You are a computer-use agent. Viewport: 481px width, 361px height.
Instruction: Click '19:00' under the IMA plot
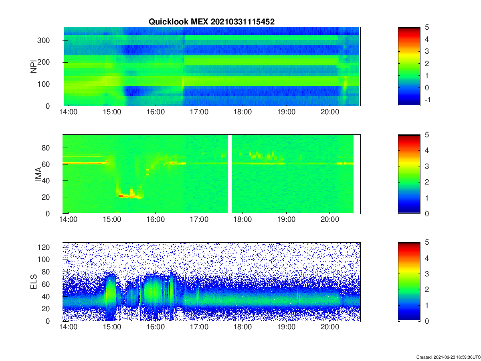click(x=286, y=220)
